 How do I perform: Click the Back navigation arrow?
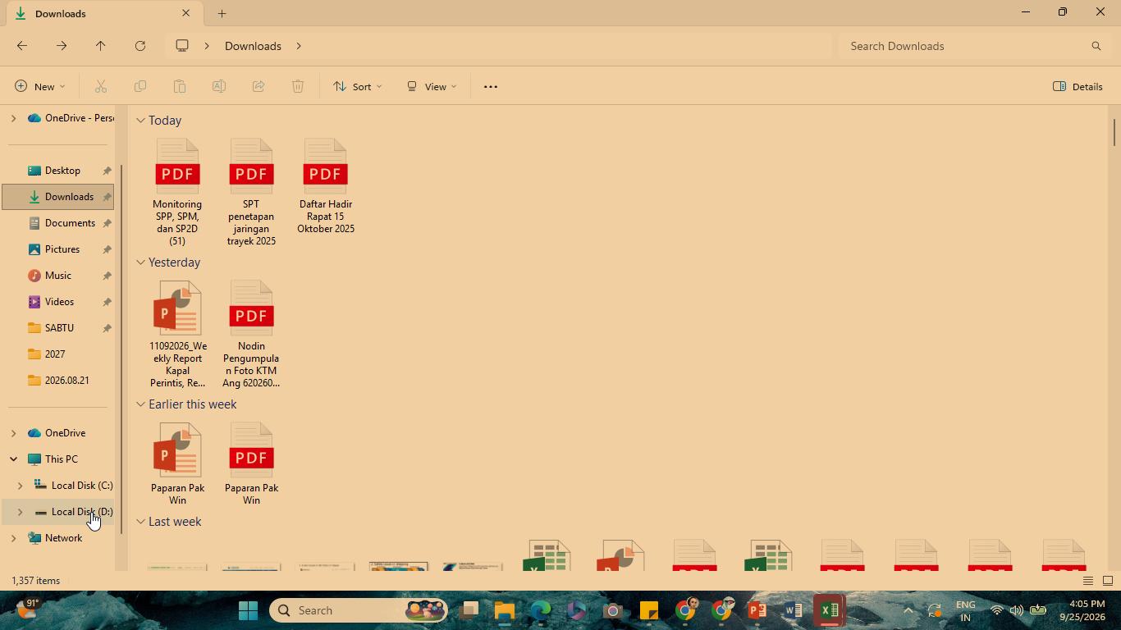tap(22, 46)
